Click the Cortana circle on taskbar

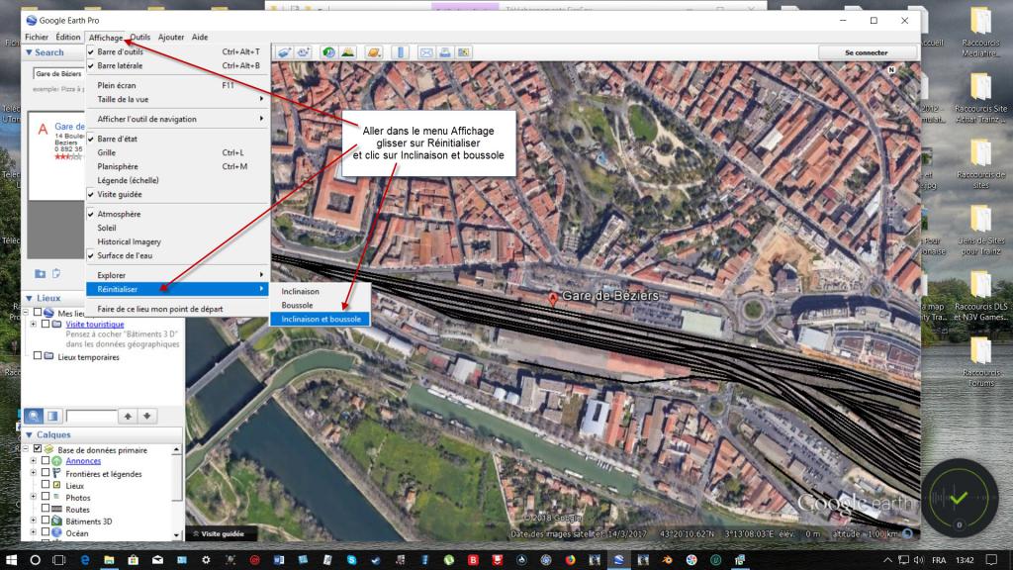pos(35,560)
